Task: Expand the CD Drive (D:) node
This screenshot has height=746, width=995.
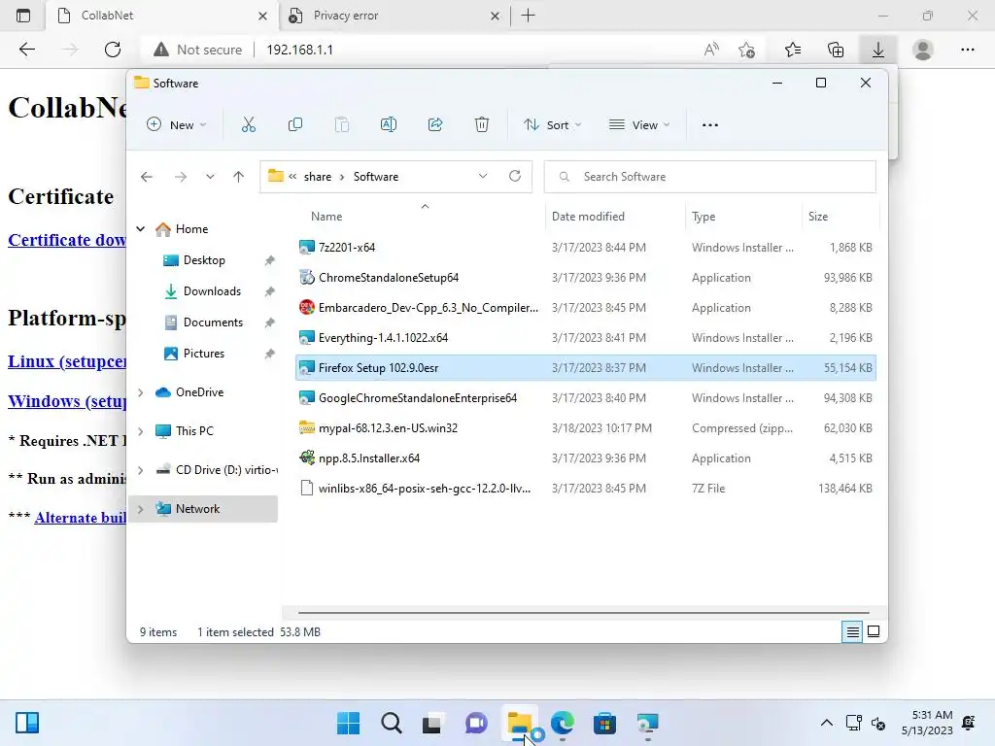Action: click(141, 470)
